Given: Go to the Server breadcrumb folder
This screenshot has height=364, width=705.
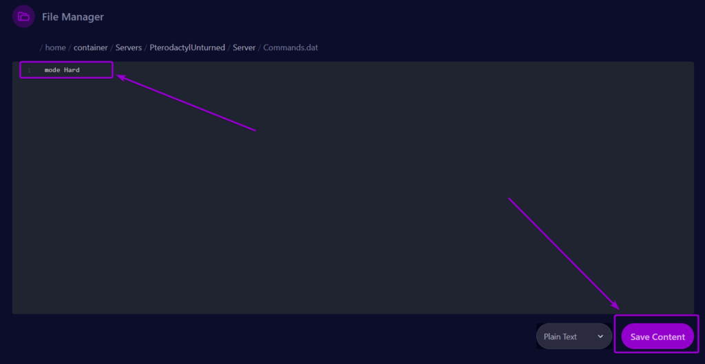Looking at the screenshot, I should click(244, 47).
